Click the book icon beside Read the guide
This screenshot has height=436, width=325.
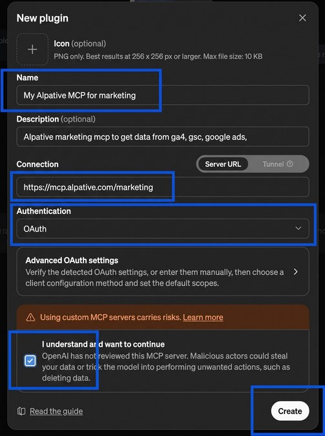pos(21,411)
